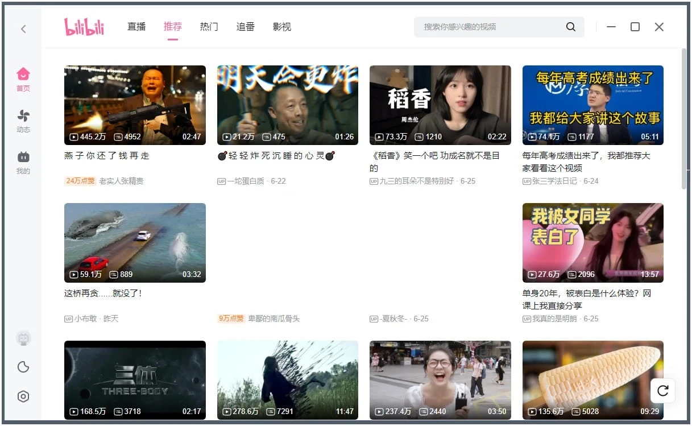Image resolution: width=692 pixels, height=426 pixels.
Task: Click the search box for videos
Action: [x=489, y=27]
